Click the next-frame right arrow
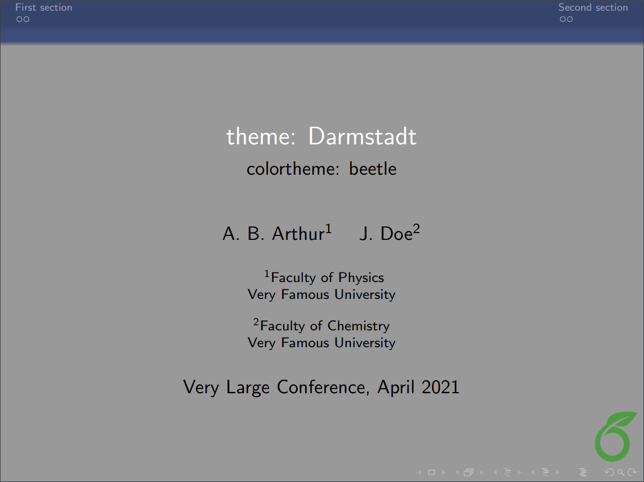This screenshot has height=482, width=644. pyautogui.click(x=482, y=471)
